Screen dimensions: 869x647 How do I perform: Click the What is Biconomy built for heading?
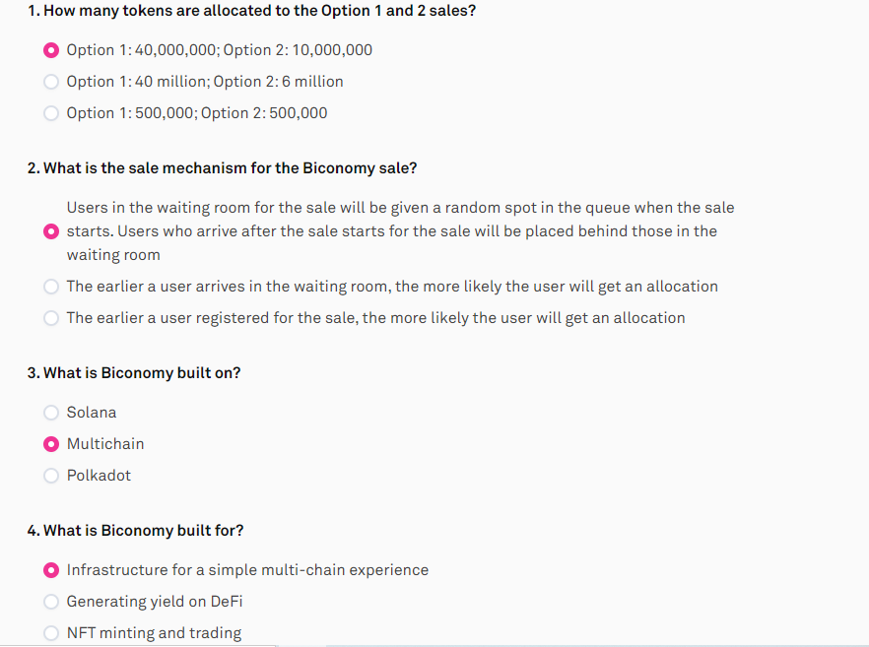[135, 531]
